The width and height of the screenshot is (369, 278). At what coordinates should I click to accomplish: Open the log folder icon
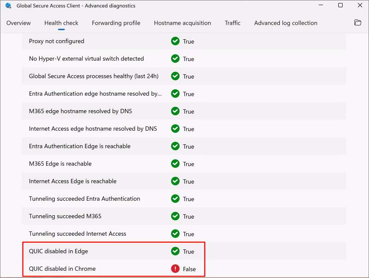357,23
